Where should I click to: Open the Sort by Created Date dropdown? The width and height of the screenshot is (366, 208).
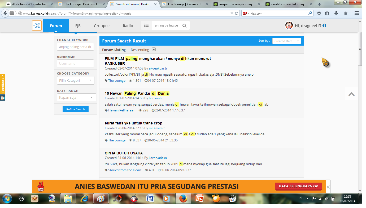click(287, 41)
